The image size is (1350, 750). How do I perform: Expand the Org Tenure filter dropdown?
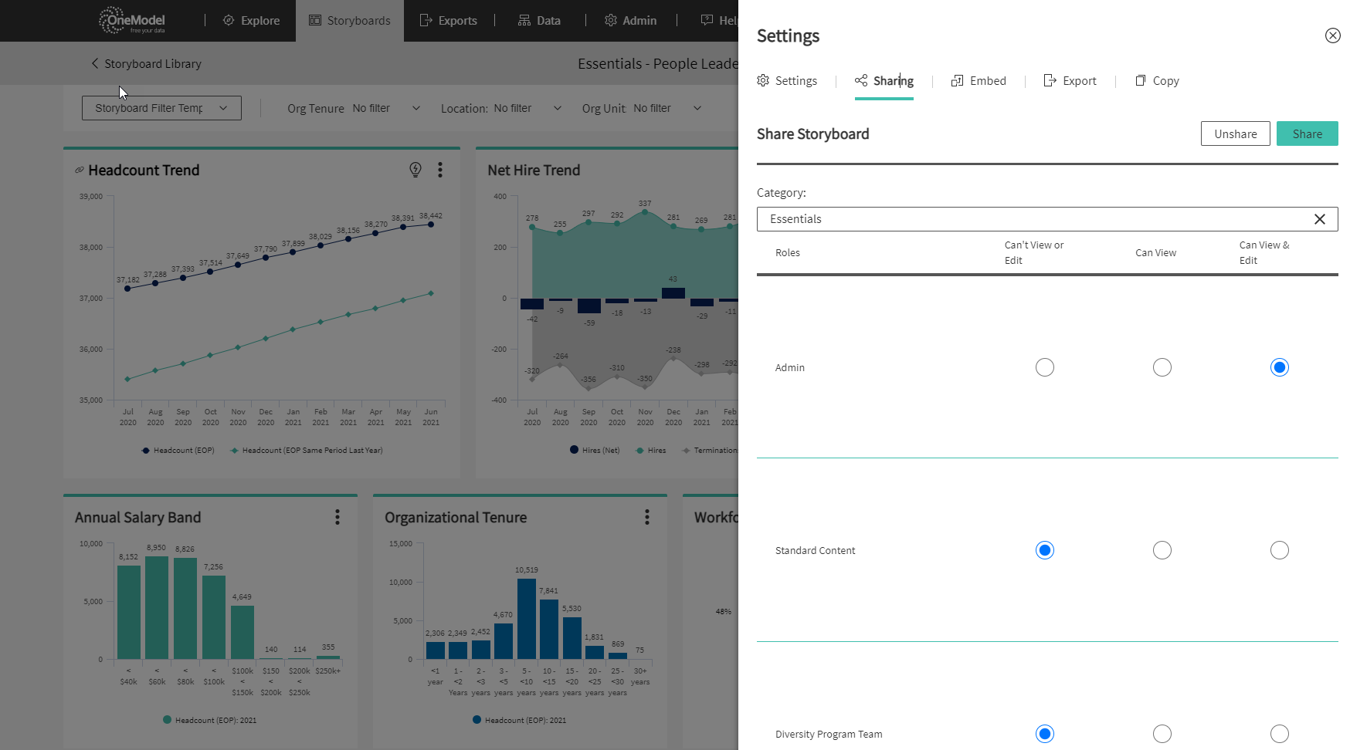click(x=354, y=108)
